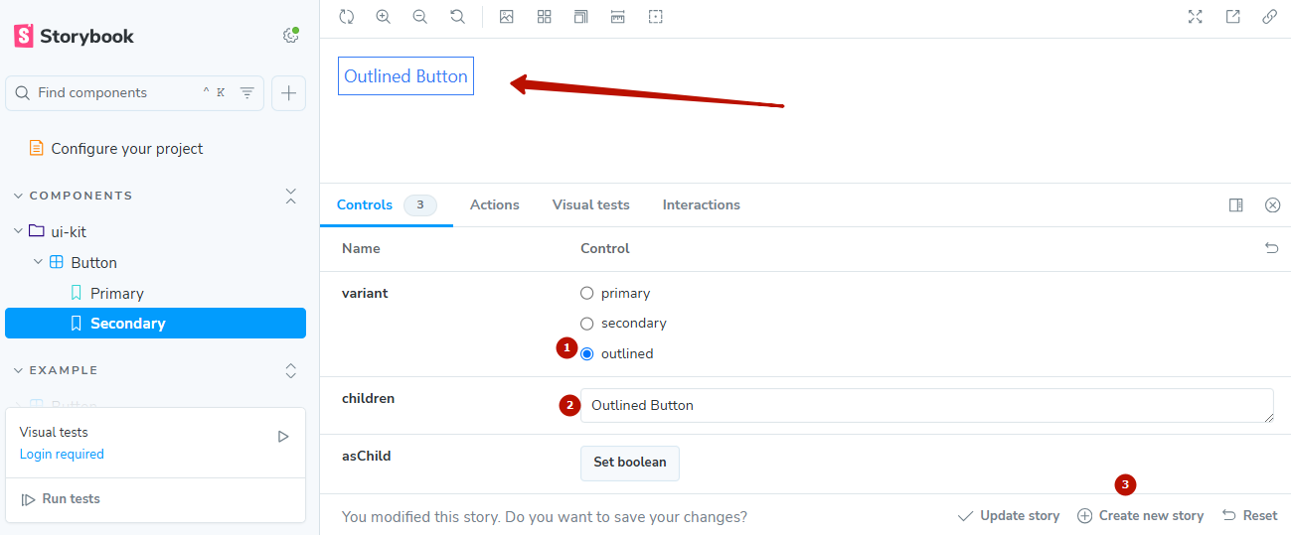Viewport: 1291px width, 535px height.
Task: Zoom in on the preview
Action: click(x=383, y=16)
